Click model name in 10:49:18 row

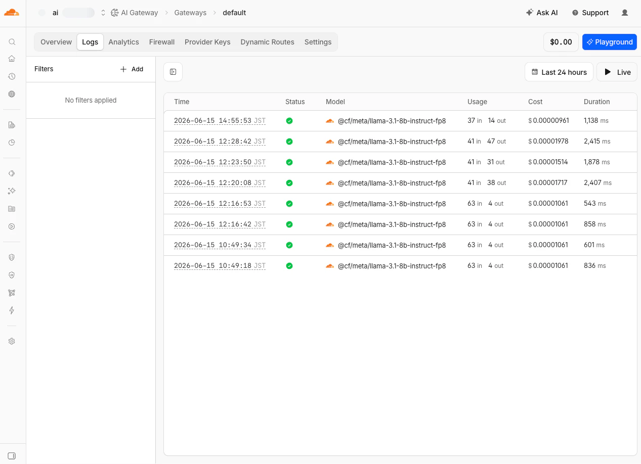click(392, 266)
